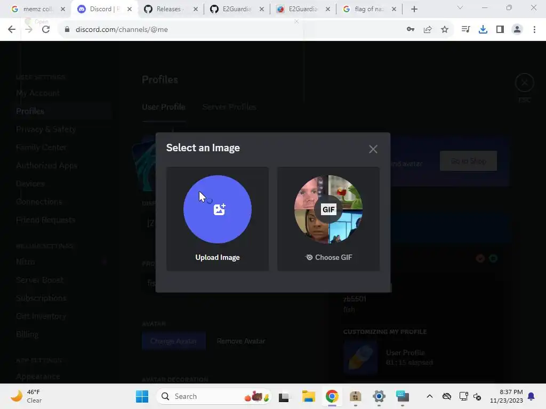Click the display network tray icon

[x=463, y=396]
